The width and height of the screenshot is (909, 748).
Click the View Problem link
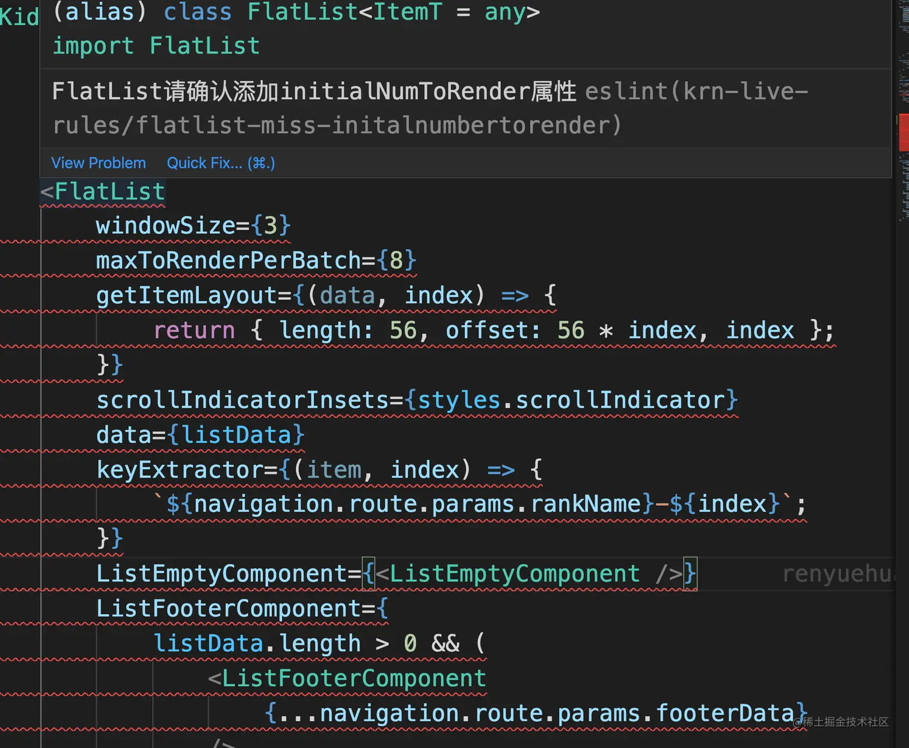coord(99,163)
